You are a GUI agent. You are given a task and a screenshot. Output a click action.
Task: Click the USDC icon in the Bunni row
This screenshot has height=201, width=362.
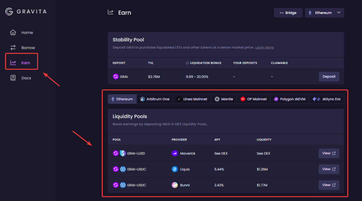pos(123,185)
